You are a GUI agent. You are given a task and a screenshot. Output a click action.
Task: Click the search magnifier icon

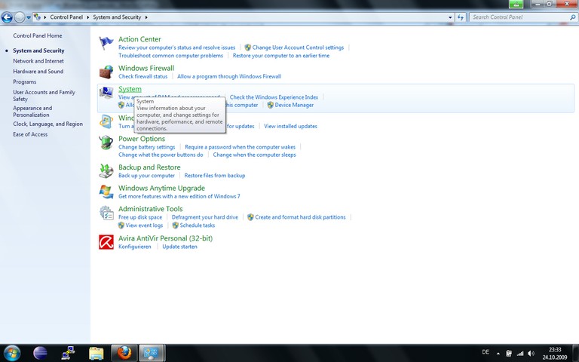(573, 17)
